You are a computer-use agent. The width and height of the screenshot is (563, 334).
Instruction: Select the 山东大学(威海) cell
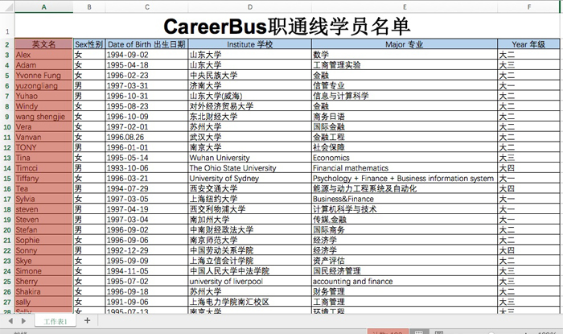point(250,96)
